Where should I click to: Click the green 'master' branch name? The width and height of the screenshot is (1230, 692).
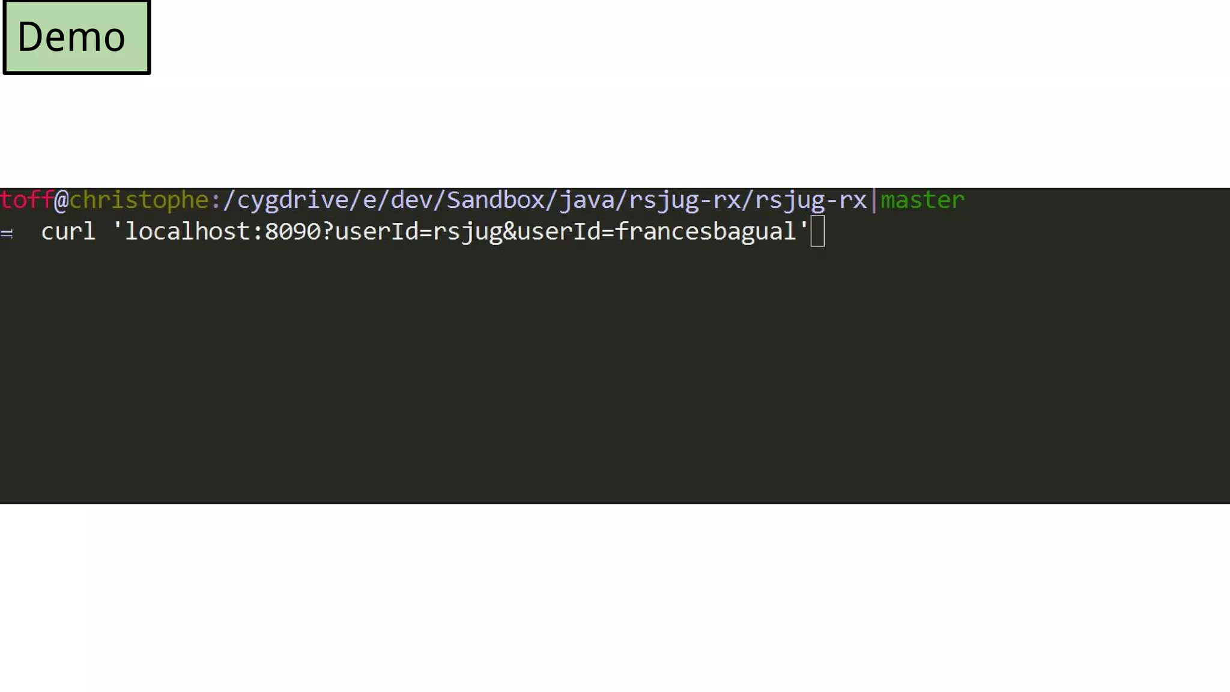point(922,200)
